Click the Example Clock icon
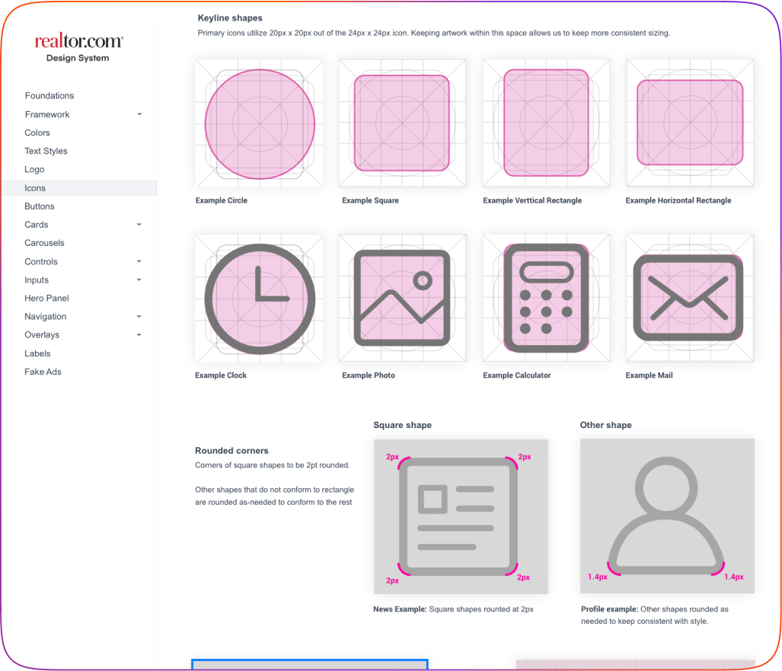 point(259,298)
